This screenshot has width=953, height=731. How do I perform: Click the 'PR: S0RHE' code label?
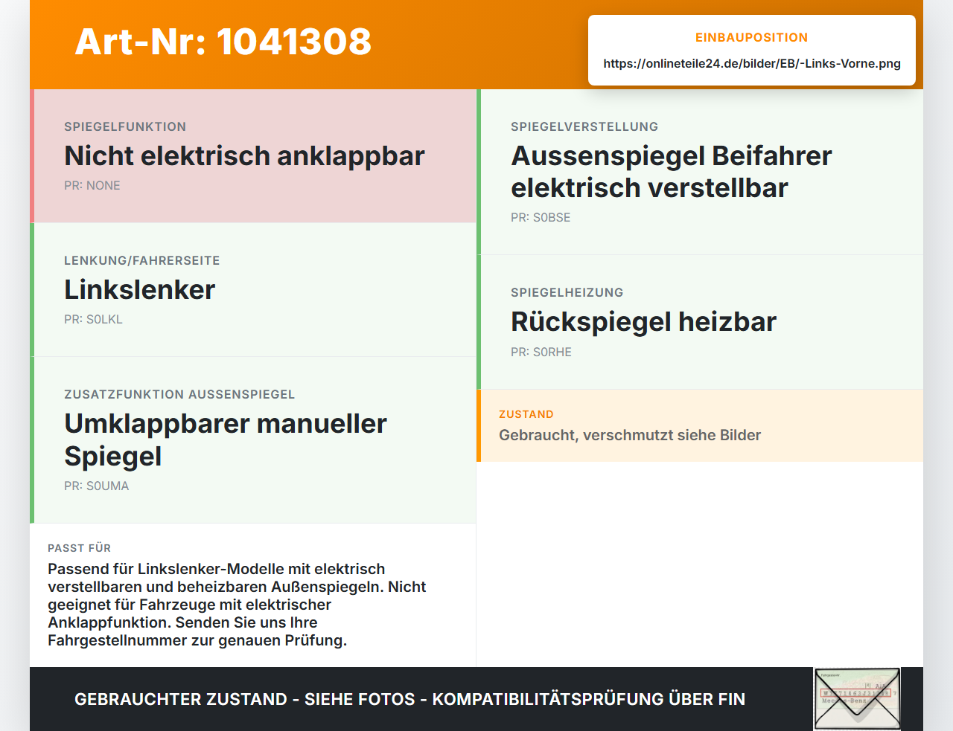point(541,352)
